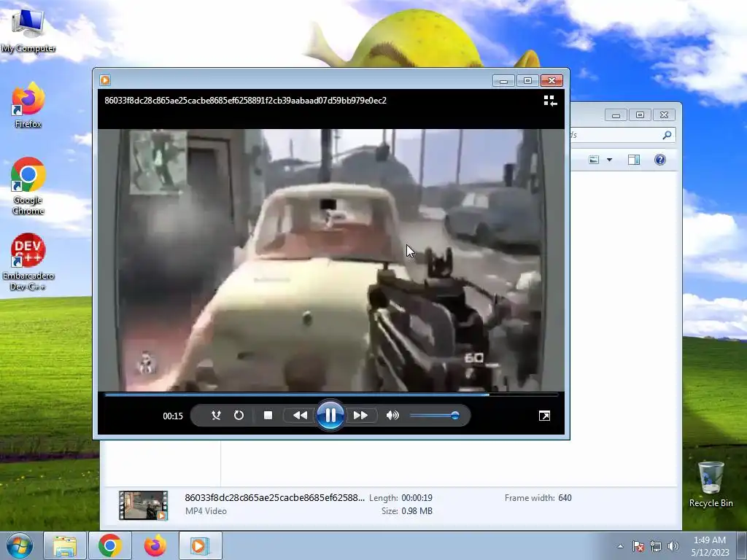
Task: Pause the video with the pause button
Action: coord(330,415)
